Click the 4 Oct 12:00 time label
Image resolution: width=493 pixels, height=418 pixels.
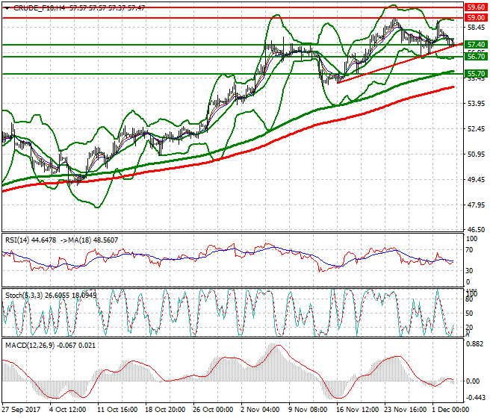[x=67, y=410]
